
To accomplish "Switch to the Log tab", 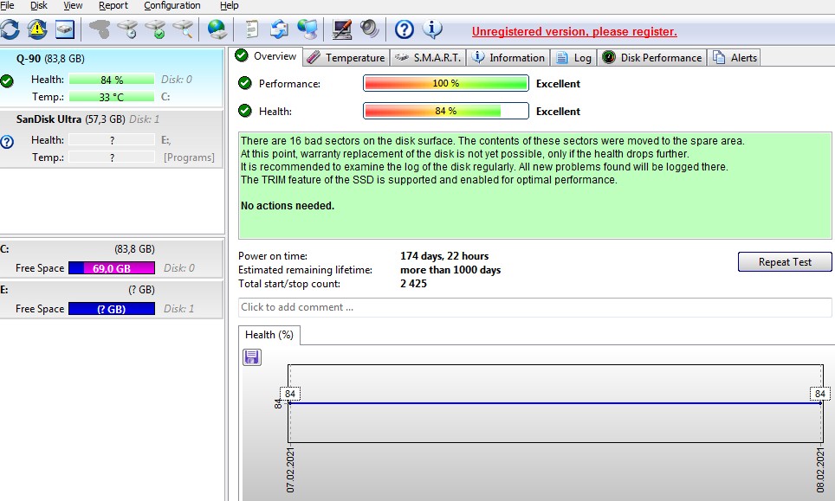I will click(x=573, y=57).
